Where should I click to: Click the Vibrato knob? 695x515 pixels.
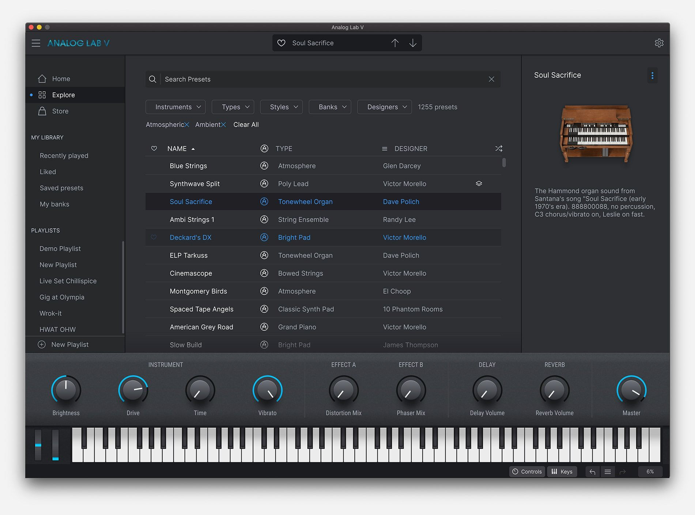tap(267, 390)
